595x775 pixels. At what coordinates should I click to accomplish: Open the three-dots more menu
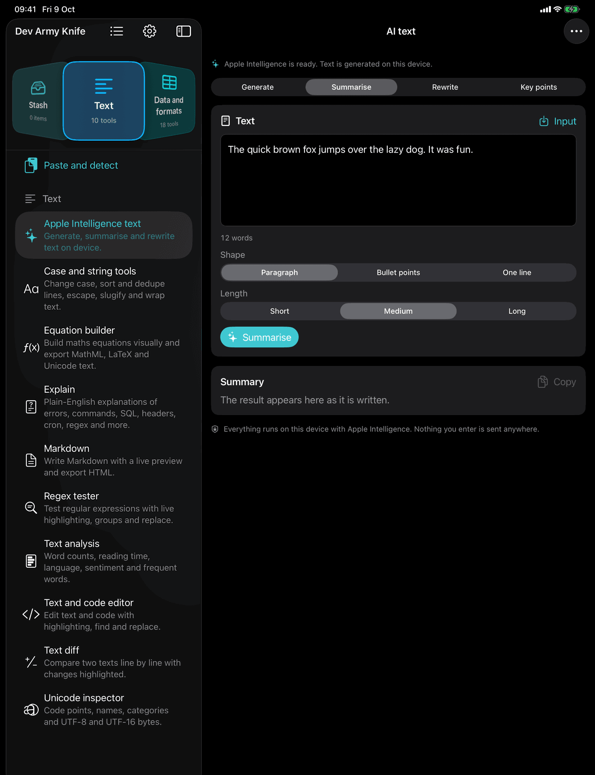(x=576, y=31)
